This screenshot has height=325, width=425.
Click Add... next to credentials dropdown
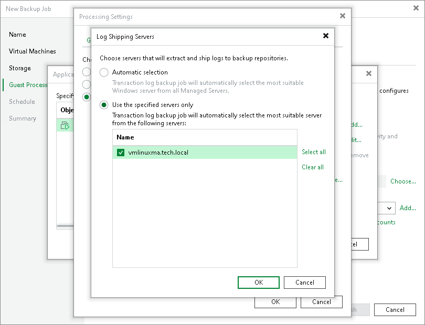[x=408, y=208]
